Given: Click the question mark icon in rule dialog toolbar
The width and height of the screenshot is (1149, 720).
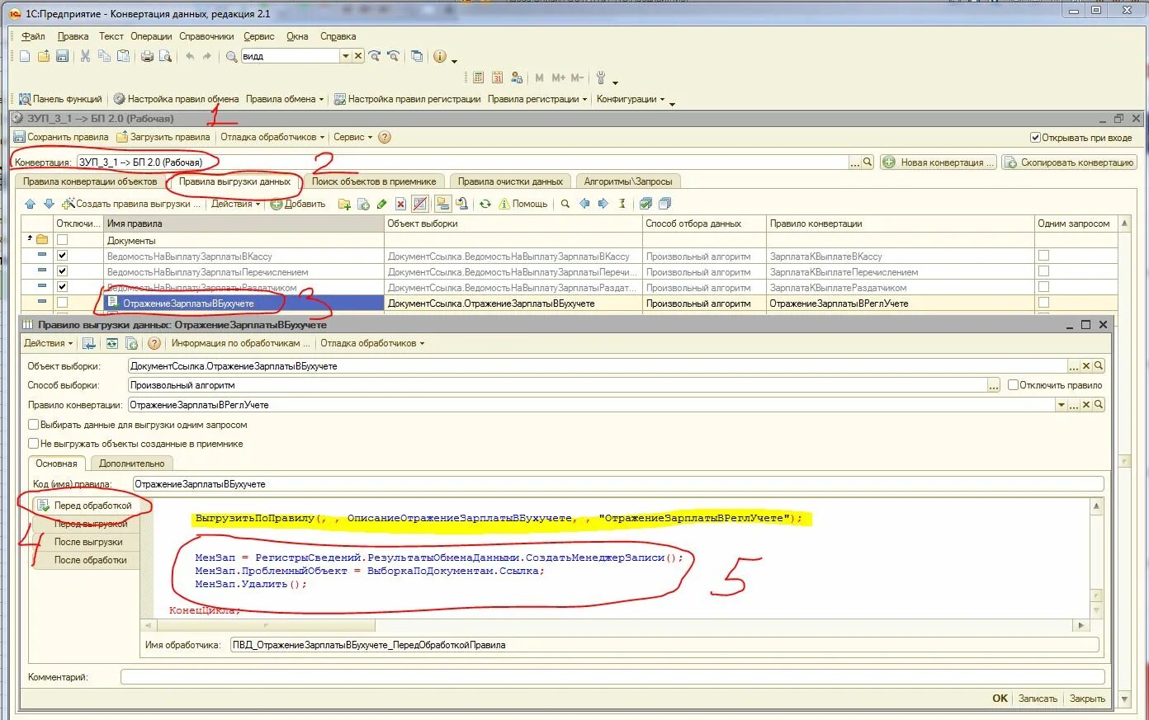Looking at the screenshot, I should click(x=154, y=343).
